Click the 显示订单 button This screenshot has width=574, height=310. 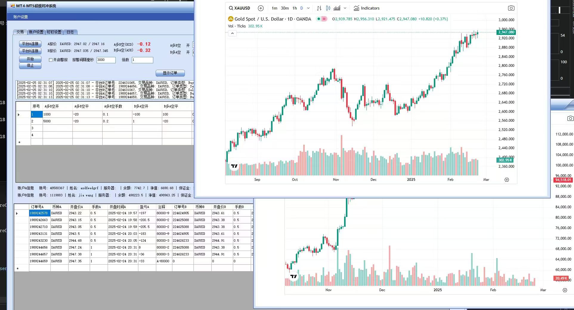[170, 73]
